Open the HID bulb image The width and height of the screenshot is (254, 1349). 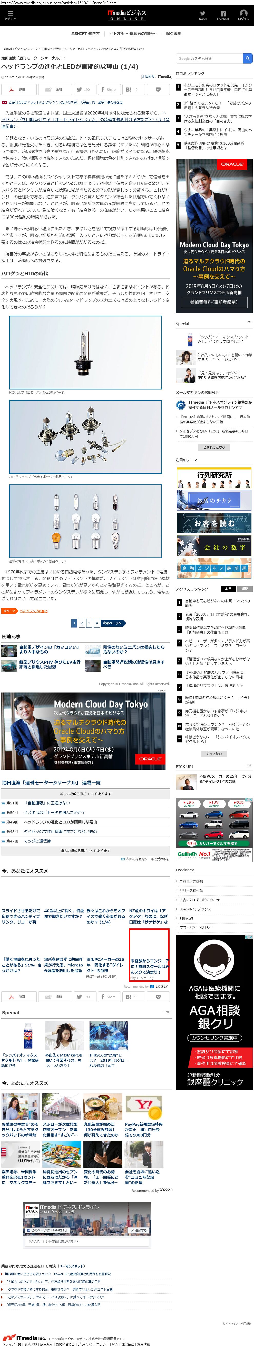86,352
